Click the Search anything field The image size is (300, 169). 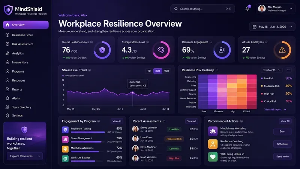pos(202,9)
